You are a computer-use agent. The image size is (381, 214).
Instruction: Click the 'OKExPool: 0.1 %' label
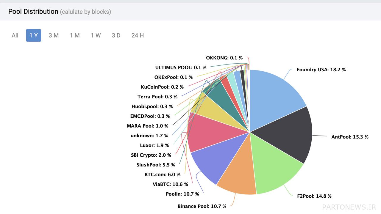click(x=173, y=77)
